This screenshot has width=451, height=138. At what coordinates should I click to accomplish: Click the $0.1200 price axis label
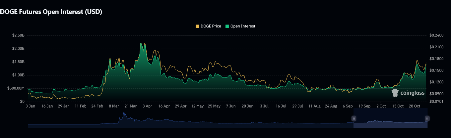click(436, 82)
